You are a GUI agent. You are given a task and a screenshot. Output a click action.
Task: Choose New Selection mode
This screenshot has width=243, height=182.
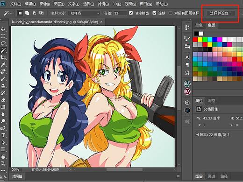(x=20, y=13)
